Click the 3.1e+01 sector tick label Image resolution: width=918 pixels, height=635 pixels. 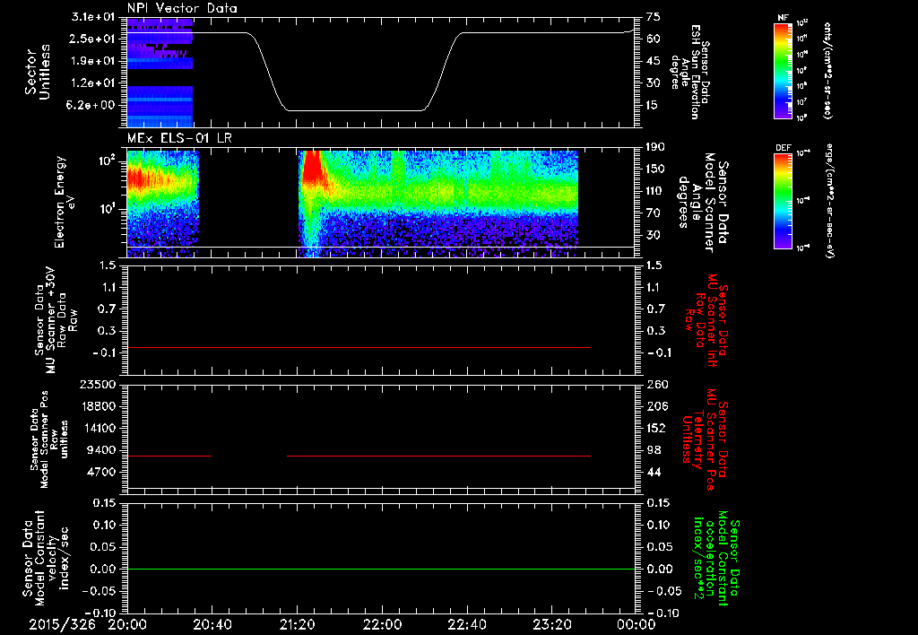(93, 16)
